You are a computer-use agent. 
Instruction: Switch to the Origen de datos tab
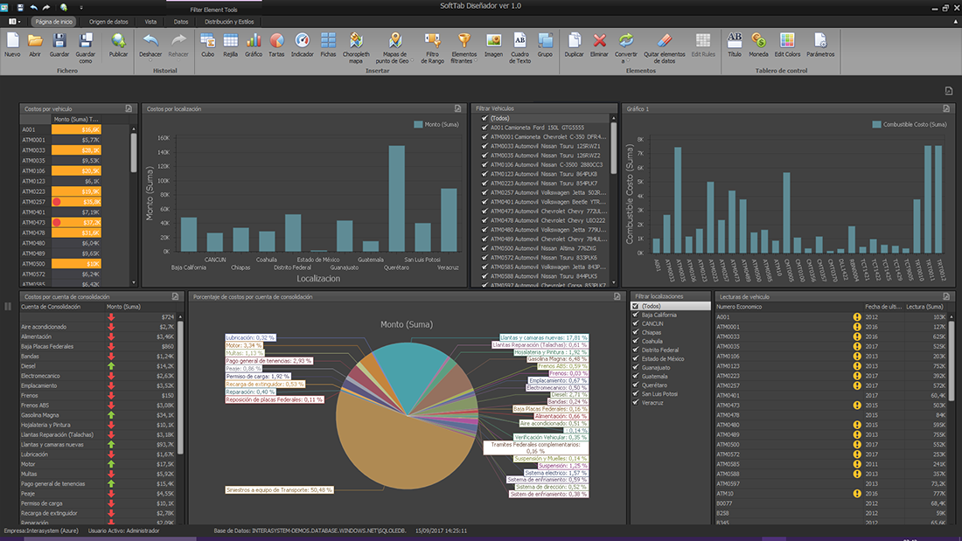108,22
